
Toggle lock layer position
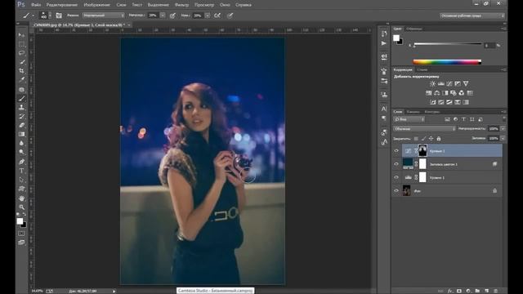click(x=431, y=138)
